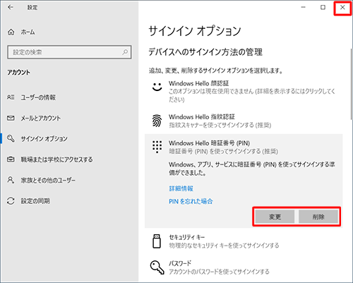Click the back arrow in the Settings title bar

pyautogui.click(x=11, y=8)
